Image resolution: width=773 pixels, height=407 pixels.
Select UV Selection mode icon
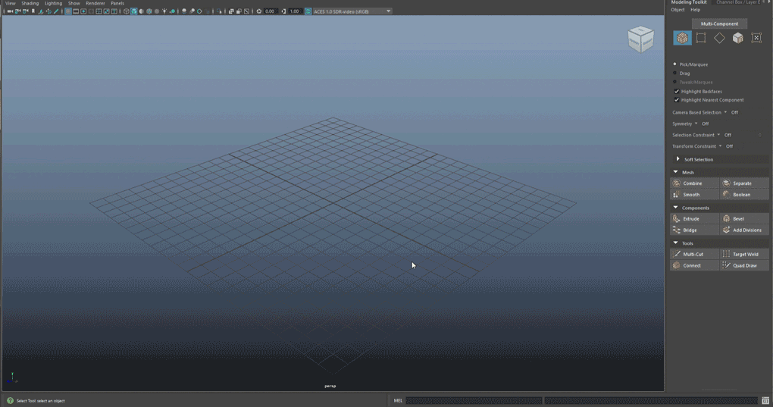(756, 38)
